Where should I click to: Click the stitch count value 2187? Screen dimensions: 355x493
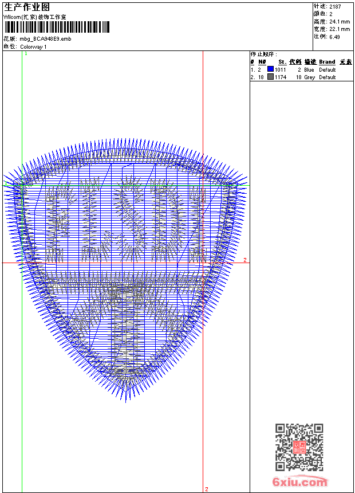coord(335,6)
